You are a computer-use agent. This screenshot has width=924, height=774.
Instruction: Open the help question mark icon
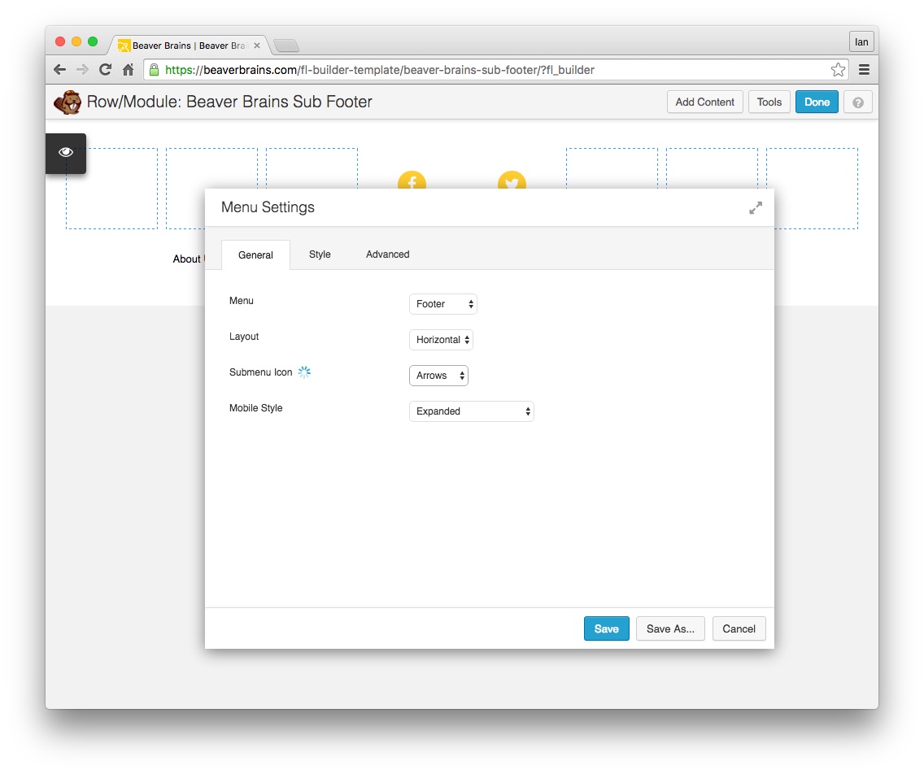858,102
